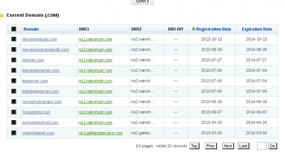
Task: Jump to the Last page
Action: (243, 146)
